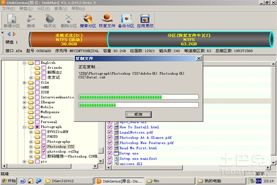Open the 开始 Start menu
This screenshot has height=185, width=277.
tap(9, 181)
